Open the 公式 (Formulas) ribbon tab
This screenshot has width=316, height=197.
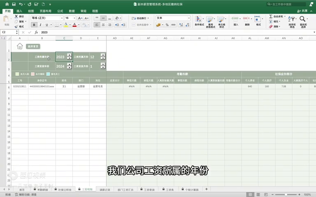(x=60, y=11)
